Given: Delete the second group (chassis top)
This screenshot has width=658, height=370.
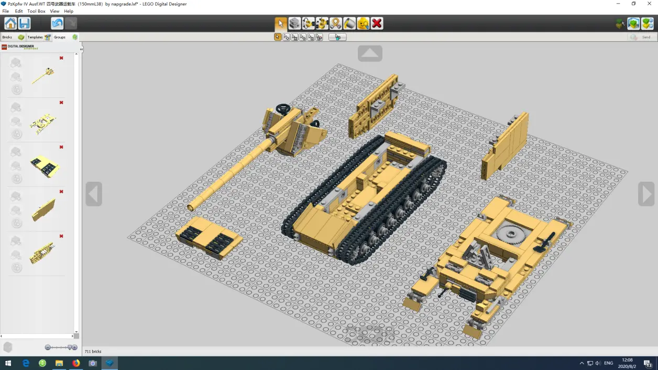Looking at the screenshot, I should [61, 103].
